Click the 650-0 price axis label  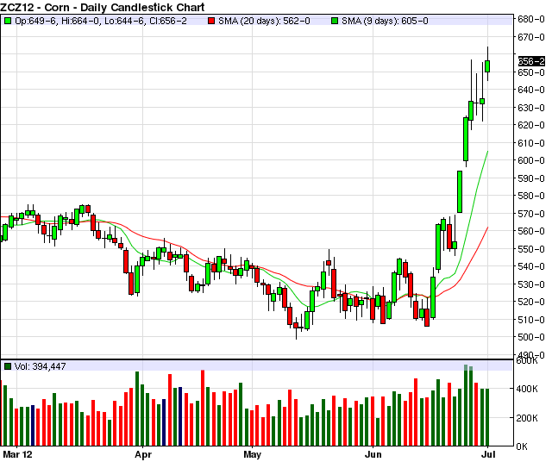(531, 72)
